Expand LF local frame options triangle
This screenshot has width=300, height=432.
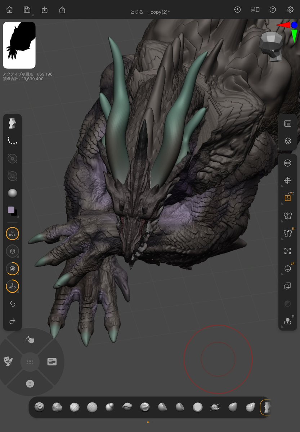point(282,274)
